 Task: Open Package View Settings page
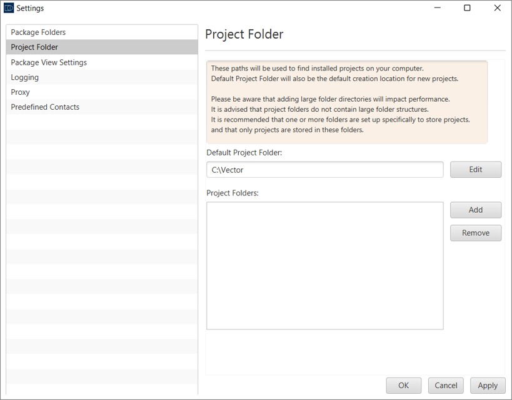102,62
